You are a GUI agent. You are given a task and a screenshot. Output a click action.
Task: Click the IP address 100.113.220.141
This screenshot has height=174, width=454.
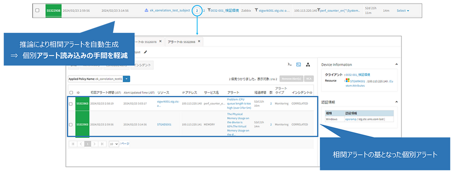(x=192, y=124)
